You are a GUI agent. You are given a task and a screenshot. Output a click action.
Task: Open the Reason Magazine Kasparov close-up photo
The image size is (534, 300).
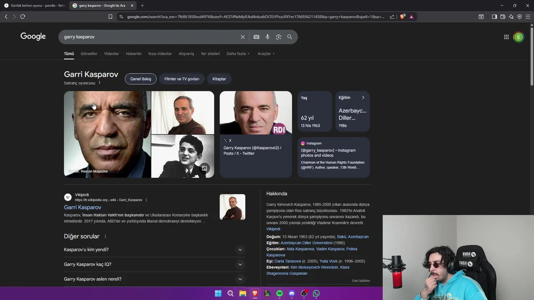(107, 135)
